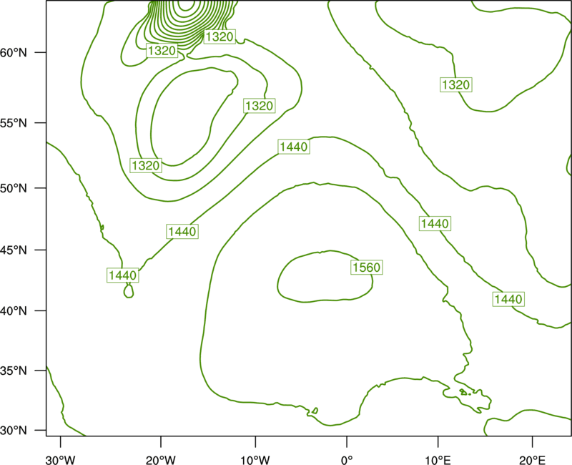This screenshot has height=465, width=572.
Task: Select the 20°W longitude axis label
Action: point(160,460)
